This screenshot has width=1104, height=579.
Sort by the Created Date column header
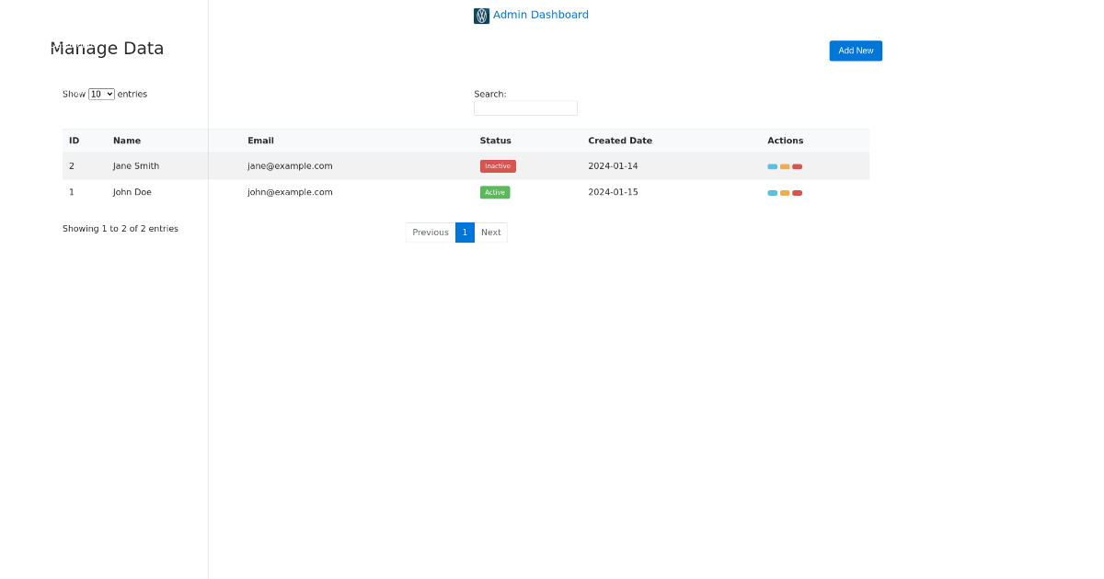tap(620, 141)
